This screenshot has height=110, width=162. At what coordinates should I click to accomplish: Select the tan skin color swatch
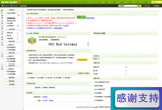click(24, 6)
